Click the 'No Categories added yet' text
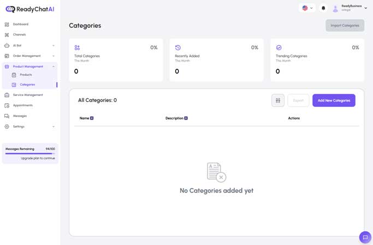Image resolution: width=373 pixels, height=245 pixels. click(x=216, y=191)
